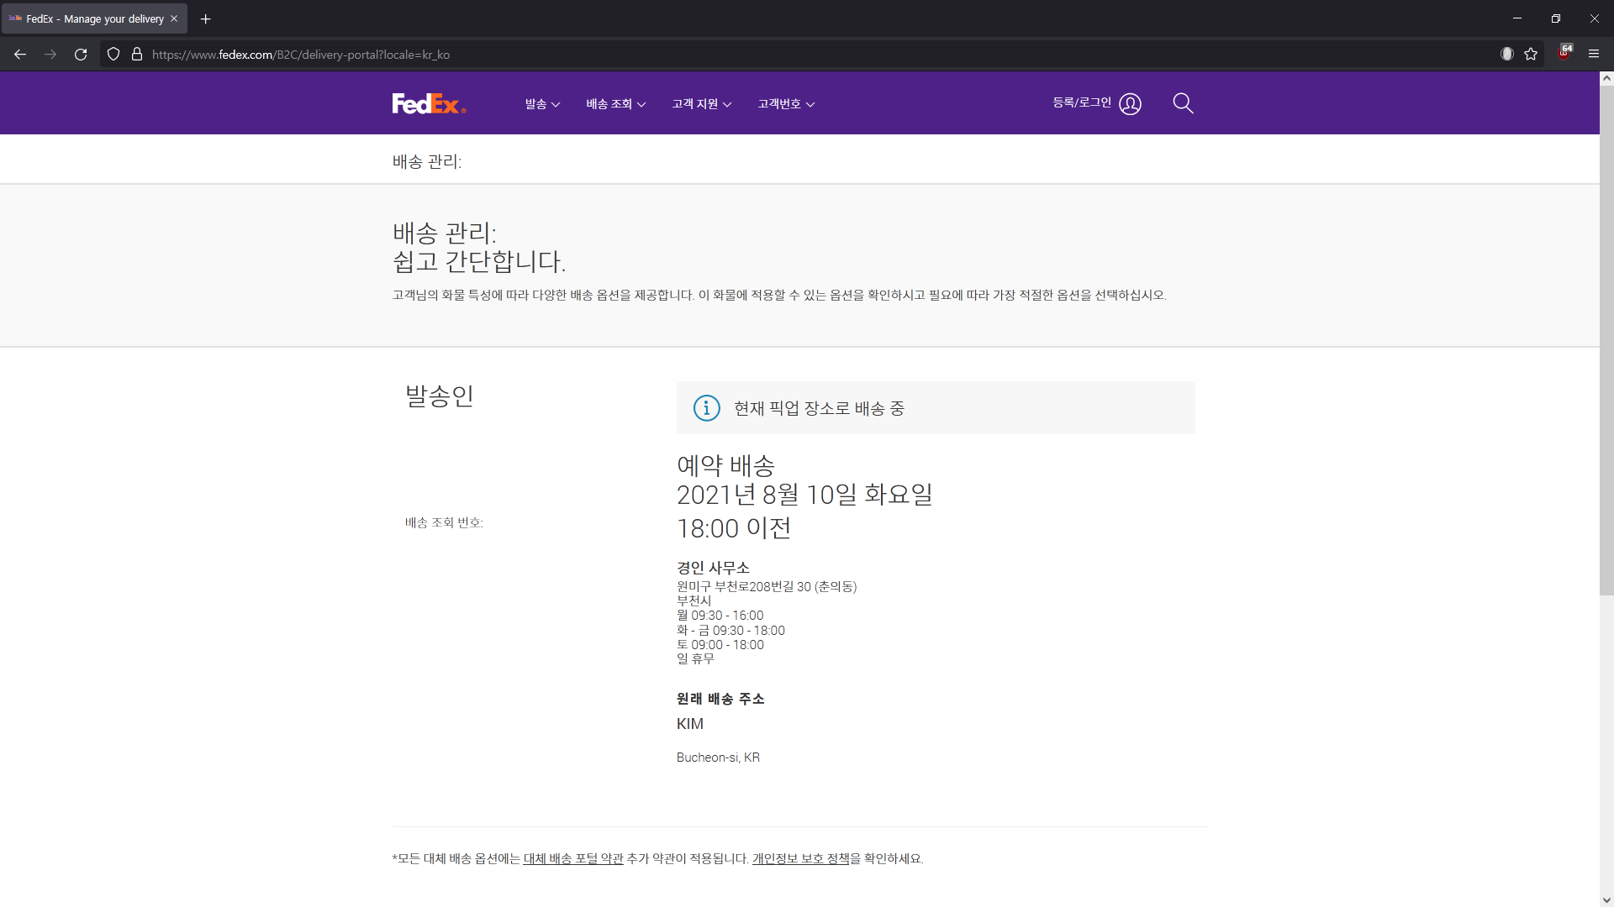Click the user profile login icon
This screenshot has height=907, width=1614.
(x=1130, y=104)
